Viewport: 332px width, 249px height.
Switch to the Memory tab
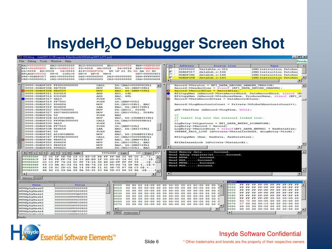[28, 178]
